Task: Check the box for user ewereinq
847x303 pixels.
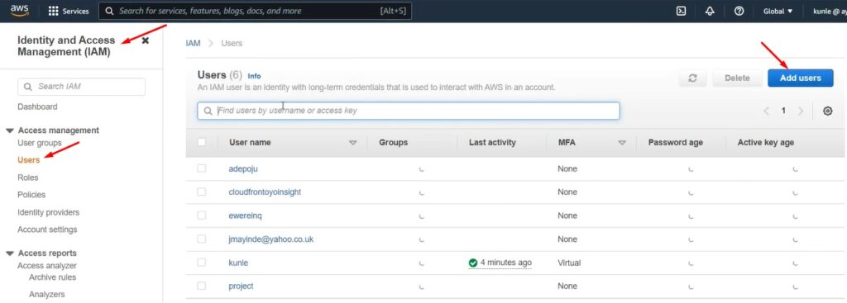Action: [x=202, y=215]
